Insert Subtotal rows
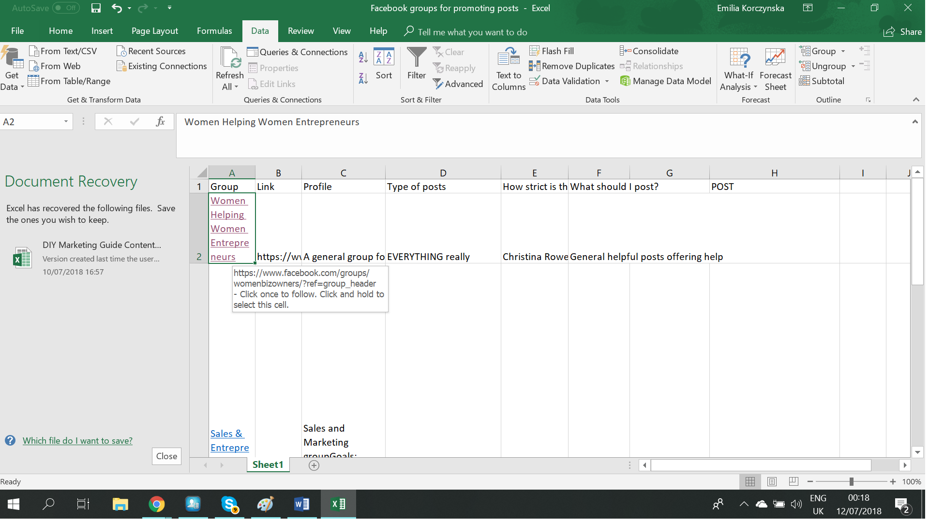The image size is (929, 522). pos(822,81)
